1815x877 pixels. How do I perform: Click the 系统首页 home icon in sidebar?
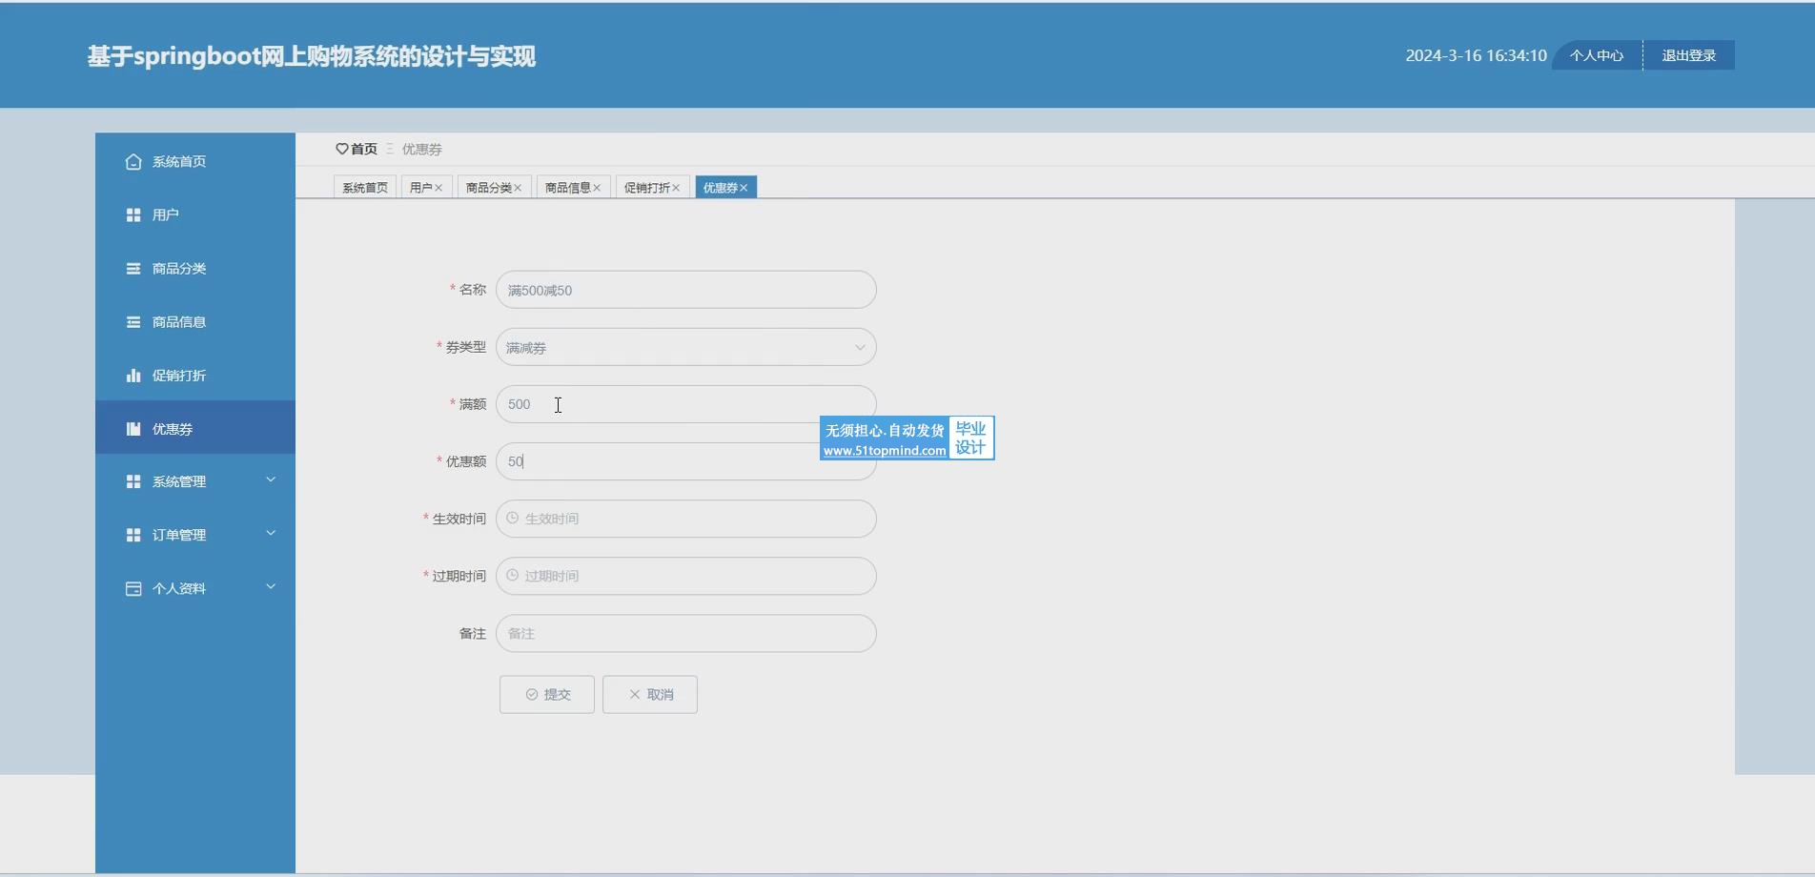(x=133, y=162)
